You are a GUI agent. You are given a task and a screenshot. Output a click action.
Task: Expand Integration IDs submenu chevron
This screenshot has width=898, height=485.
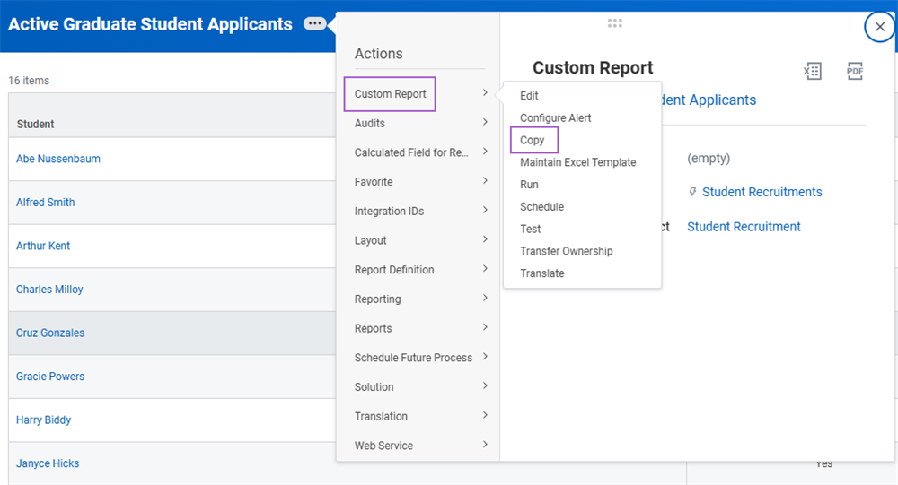pyautogui.click(x=485, y=210)
